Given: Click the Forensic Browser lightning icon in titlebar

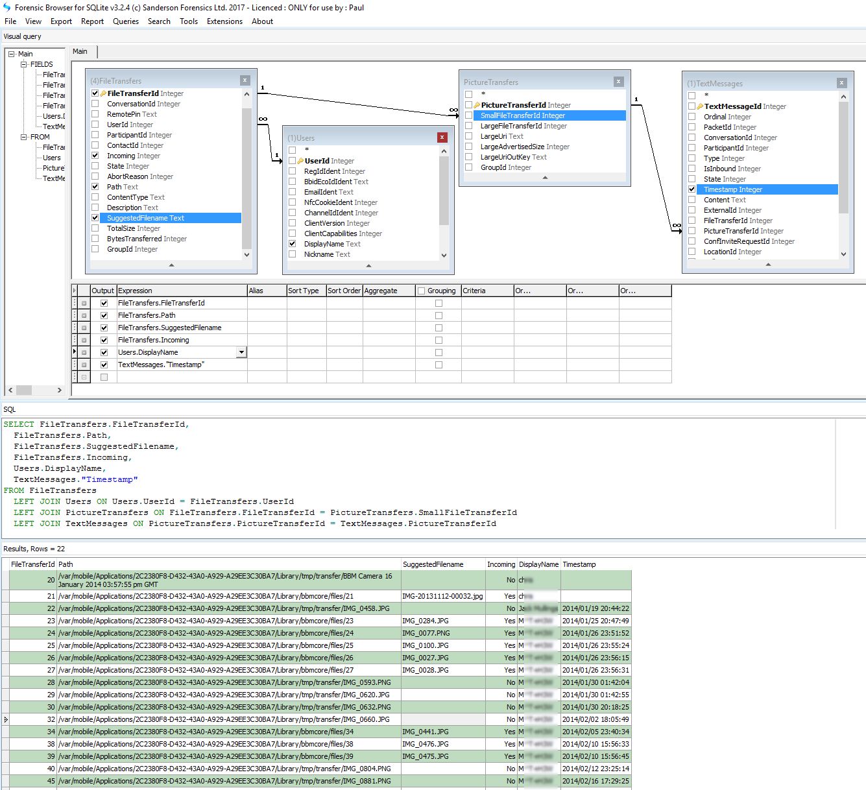Looking at the screenshot, I should tap(6, 7).
